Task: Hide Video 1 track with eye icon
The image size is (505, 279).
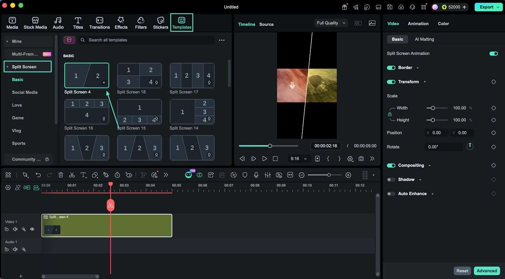Action: coord(32,229)
